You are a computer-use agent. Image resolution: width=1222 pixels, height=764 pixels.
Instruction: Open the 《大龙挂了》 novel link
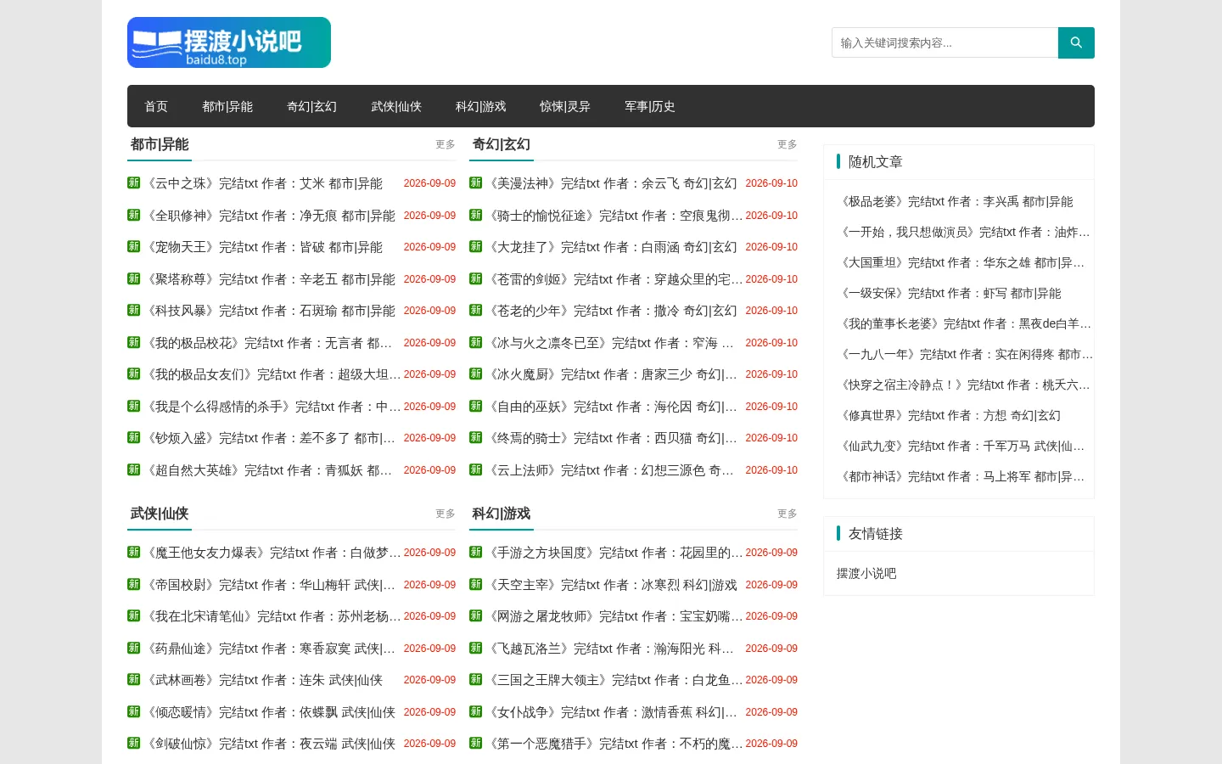point(613,247)
